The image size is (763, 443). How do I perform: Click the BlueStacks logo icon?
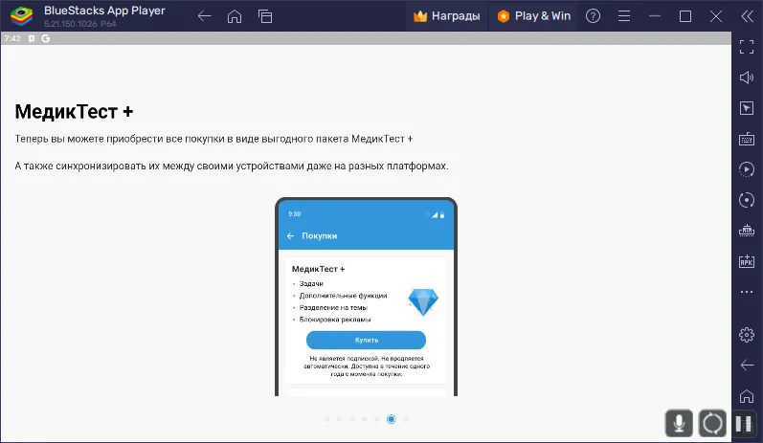(21, 16)
